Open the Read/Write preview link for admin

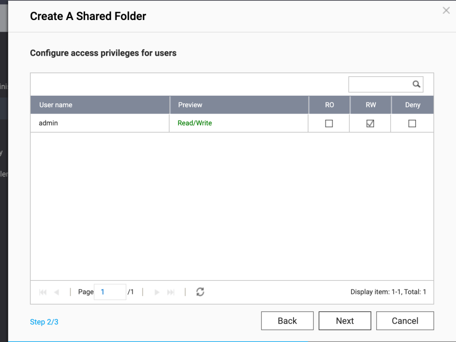[x=194, y=123]
